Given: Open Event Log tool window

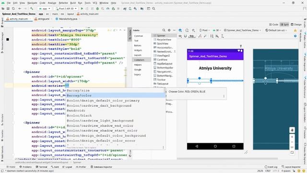Looking at the screenshot, I should [x=271, y=167].
